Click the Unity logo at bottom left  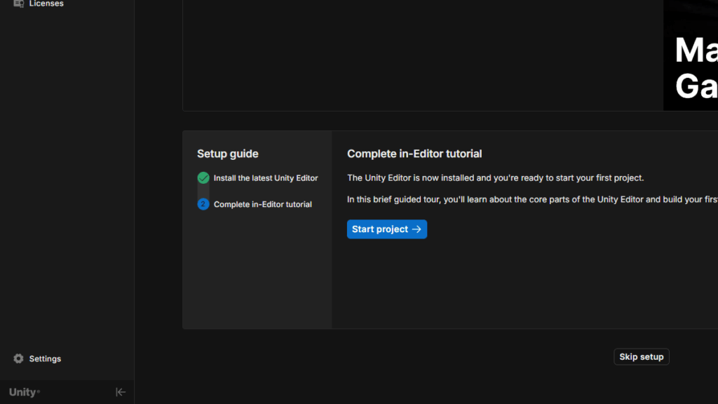point(24,392)
